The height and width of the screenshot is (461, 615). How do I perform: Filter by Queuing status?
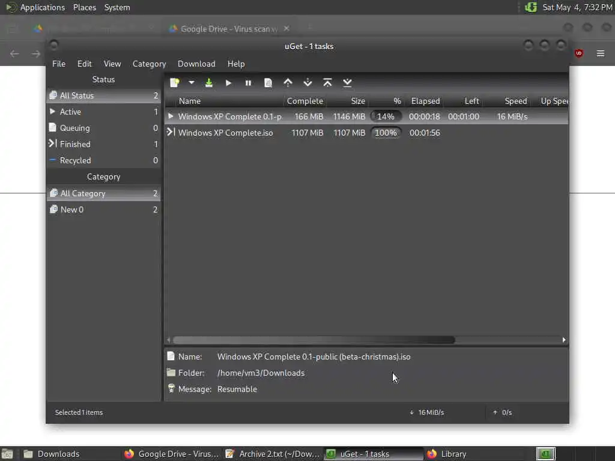pos(103,128)
